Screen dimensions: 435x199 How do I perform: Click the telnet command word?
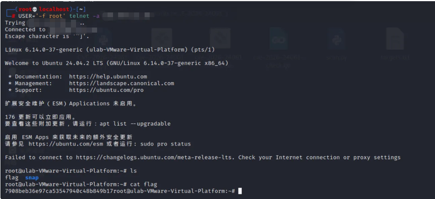[80, 16]
